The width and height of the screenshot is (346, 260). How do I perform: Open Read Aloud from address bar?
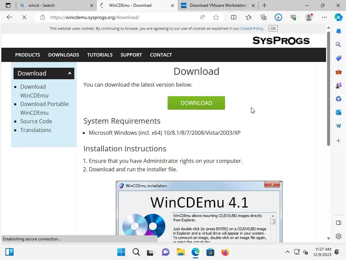202,17
